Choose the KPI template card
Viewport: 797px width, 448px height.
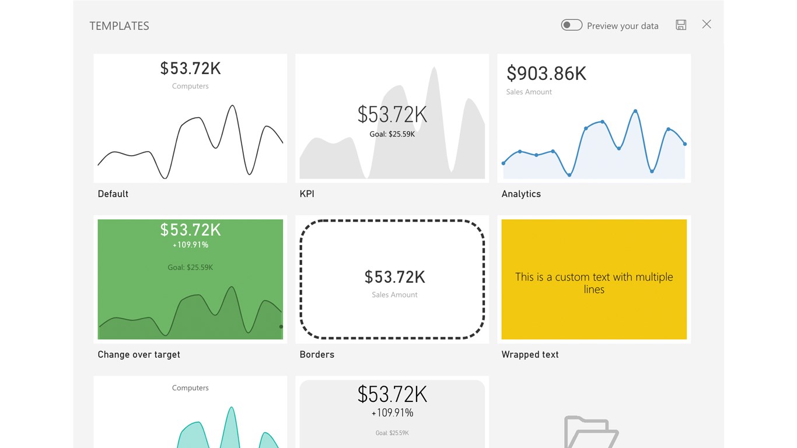tap(392, 118)
